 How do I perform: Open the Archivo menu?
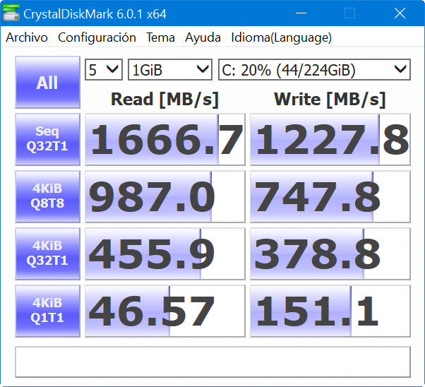click(x=27, y=37)
